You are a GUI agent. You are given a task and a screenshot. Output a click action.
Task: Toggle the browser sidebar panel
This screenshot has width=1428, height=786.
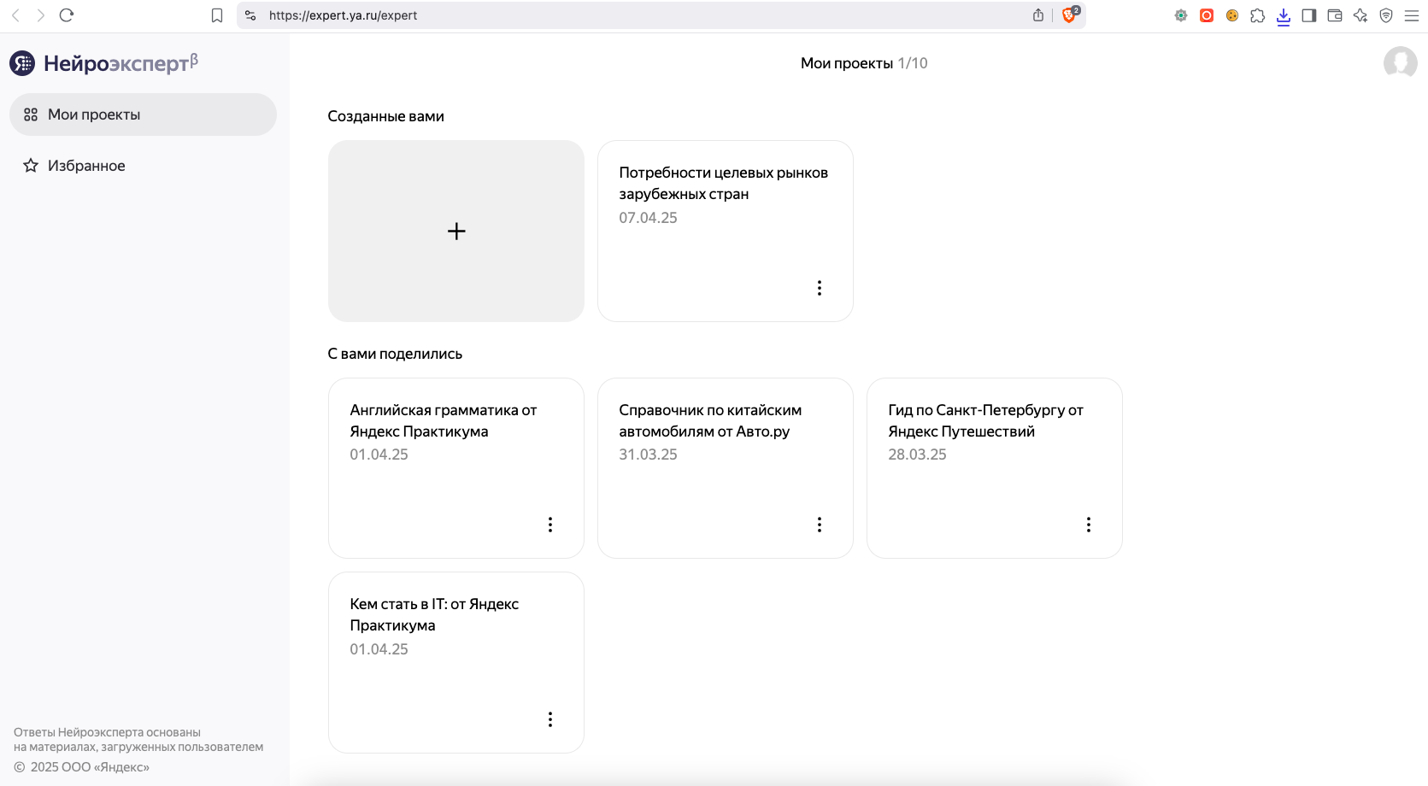1309,15
